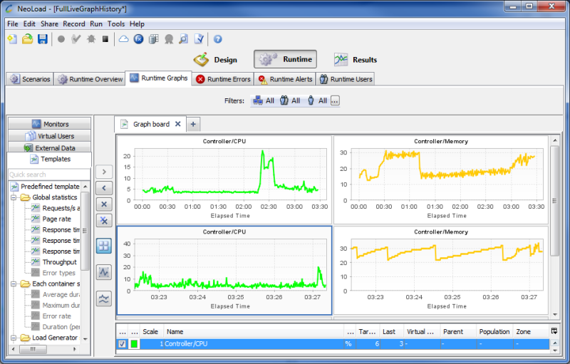Screen dimensions: 570x364
Task: Click the grid layout icon button
Action: (x=104, y=246)
